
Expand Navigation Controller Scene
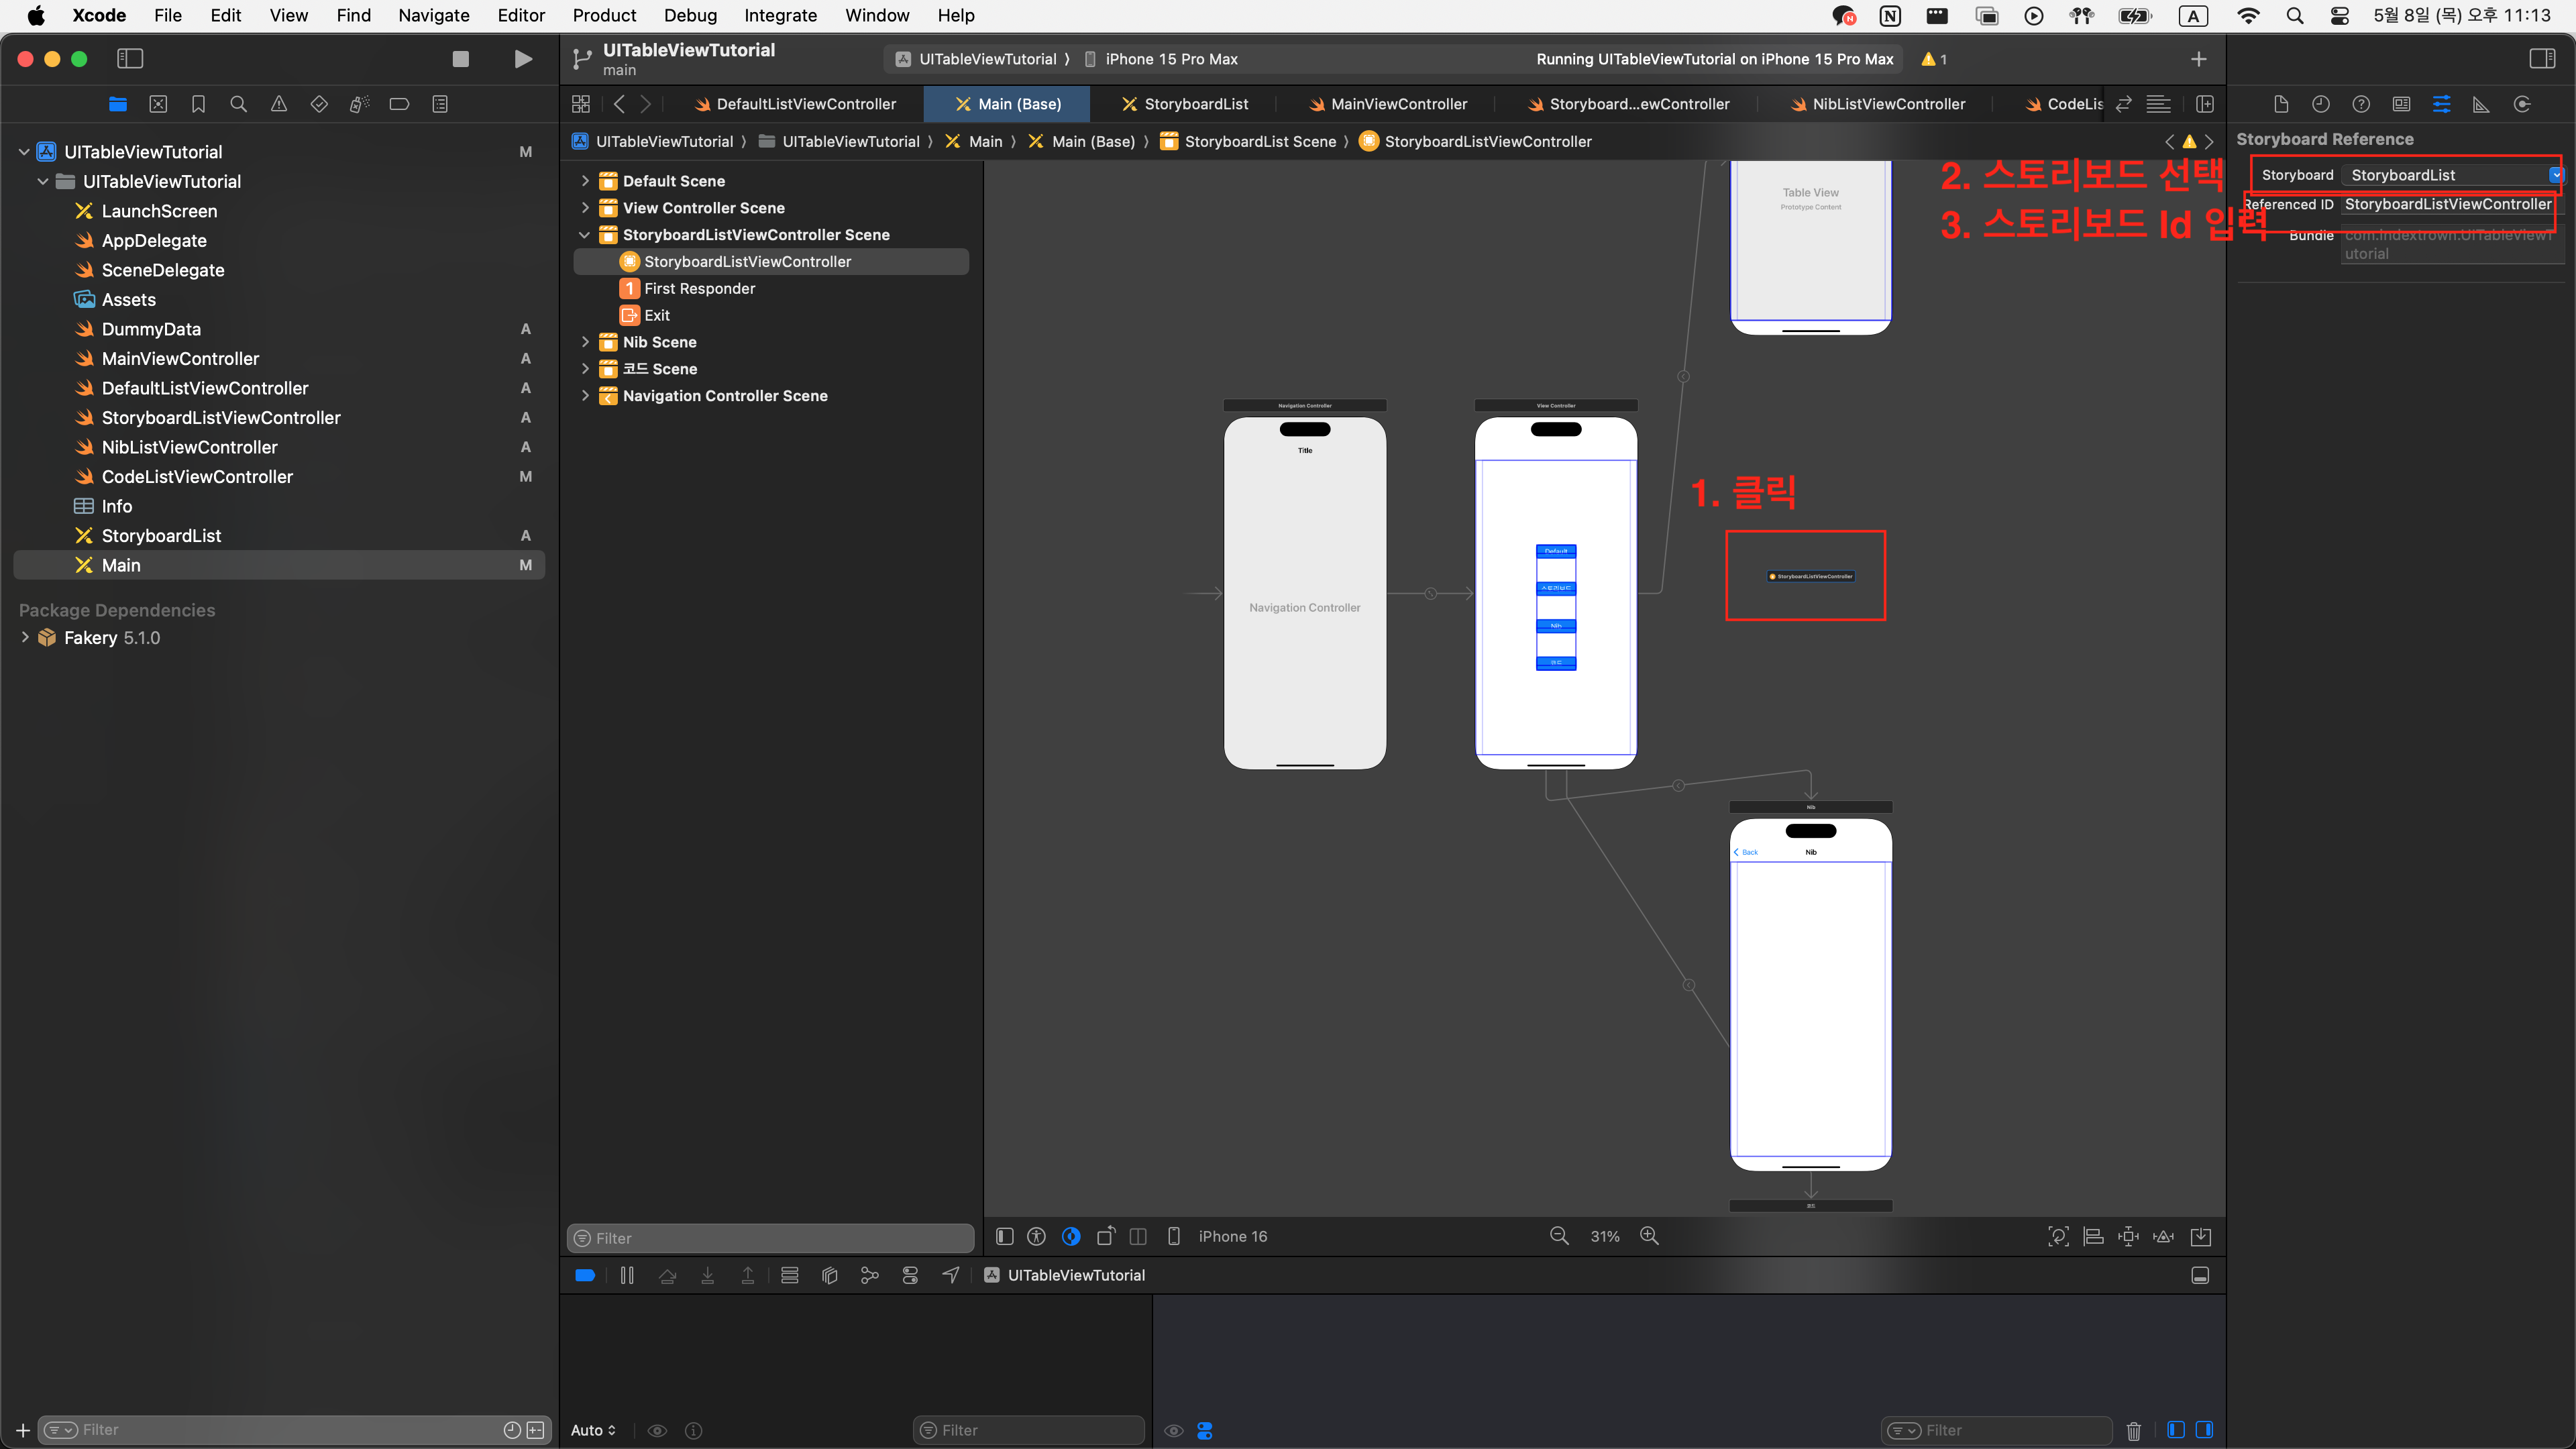point(585,396)
